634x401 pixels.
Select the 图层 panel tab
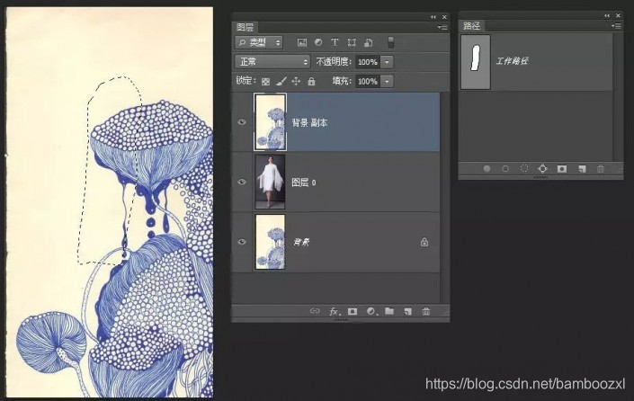pos(245,27)
